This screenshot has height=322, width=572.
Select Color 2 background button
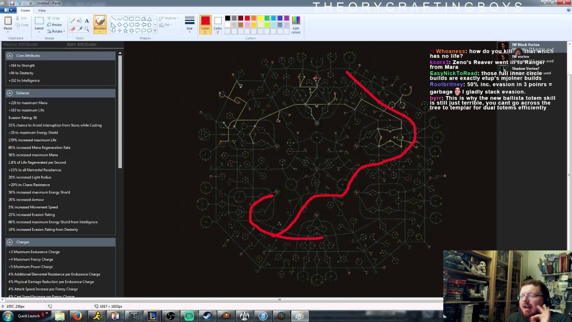[218, 24]
